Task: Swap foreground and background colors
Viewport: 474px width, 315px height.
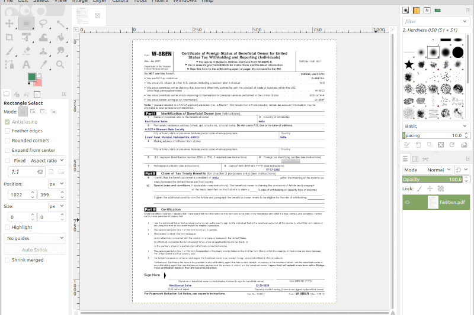Action: (40, 74)
